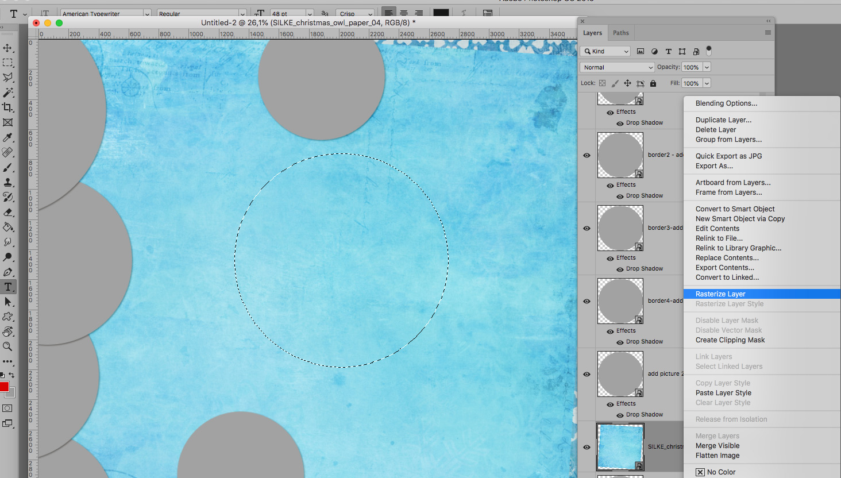This screenshot has height=478, width=841.
Task: Select the Eyedropper tool
Action: [8, 137]
